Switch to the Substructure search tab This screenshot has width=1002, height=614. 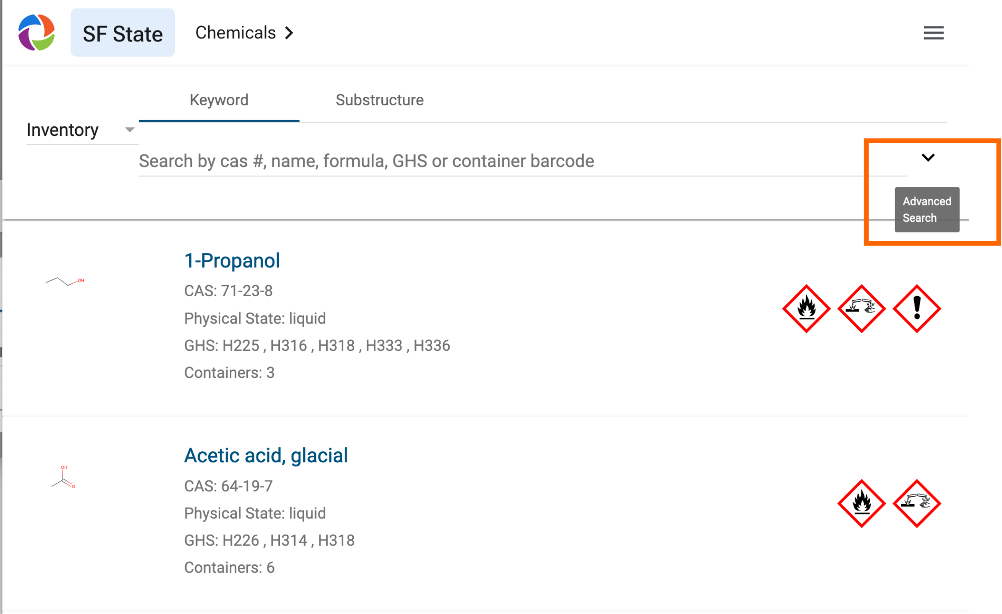click(x=380, y=99)
